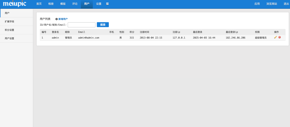This screenshot has width=290, height=127.
Task: Click the Email column header
Action: (82, 32)
